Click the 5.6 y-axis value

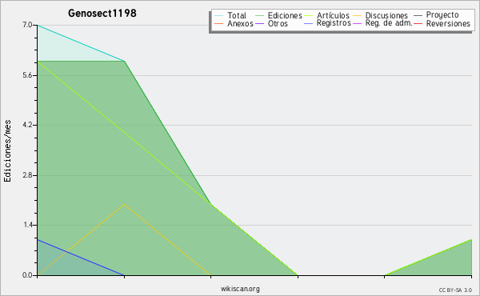[x=27, y=75]
